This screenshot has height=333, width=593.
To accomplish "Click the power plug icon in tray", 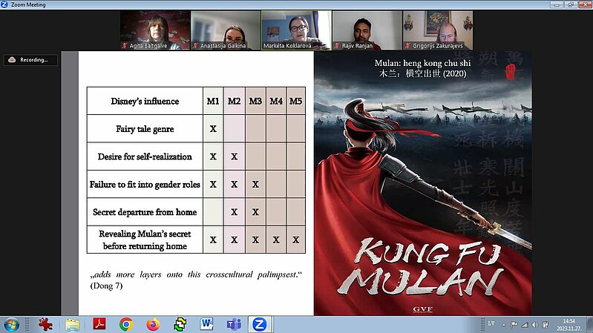I will [546, 324].
